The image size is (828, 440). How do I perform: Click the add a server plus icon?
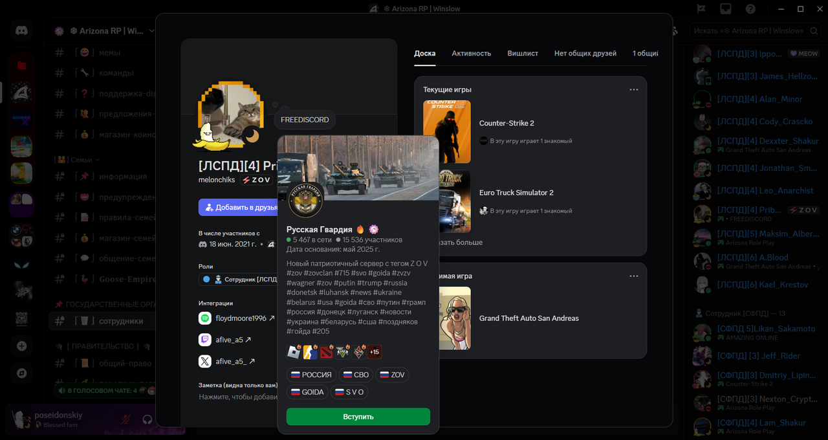click(21, 346)
